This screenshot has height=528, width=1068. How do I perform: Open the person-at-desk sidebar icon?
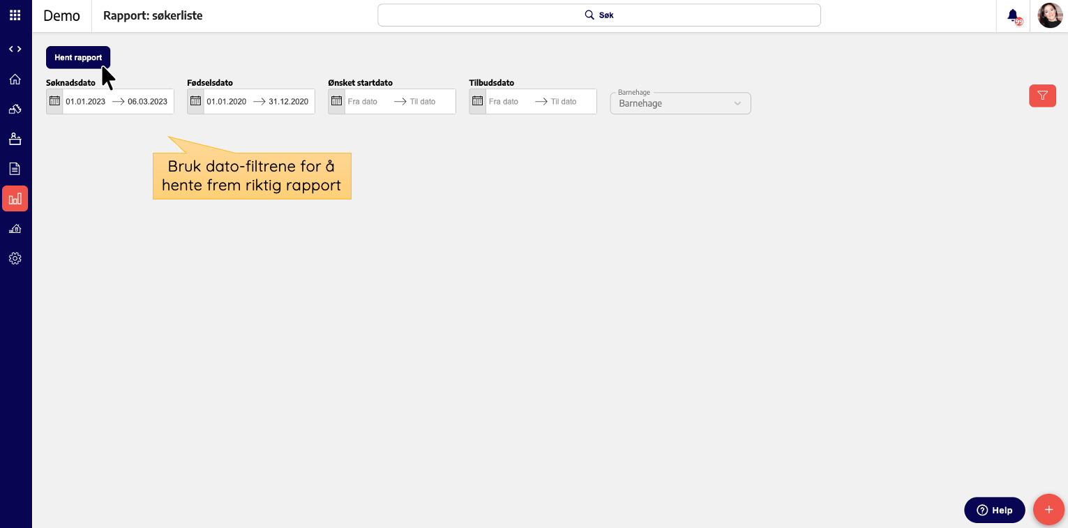(15, 139)
